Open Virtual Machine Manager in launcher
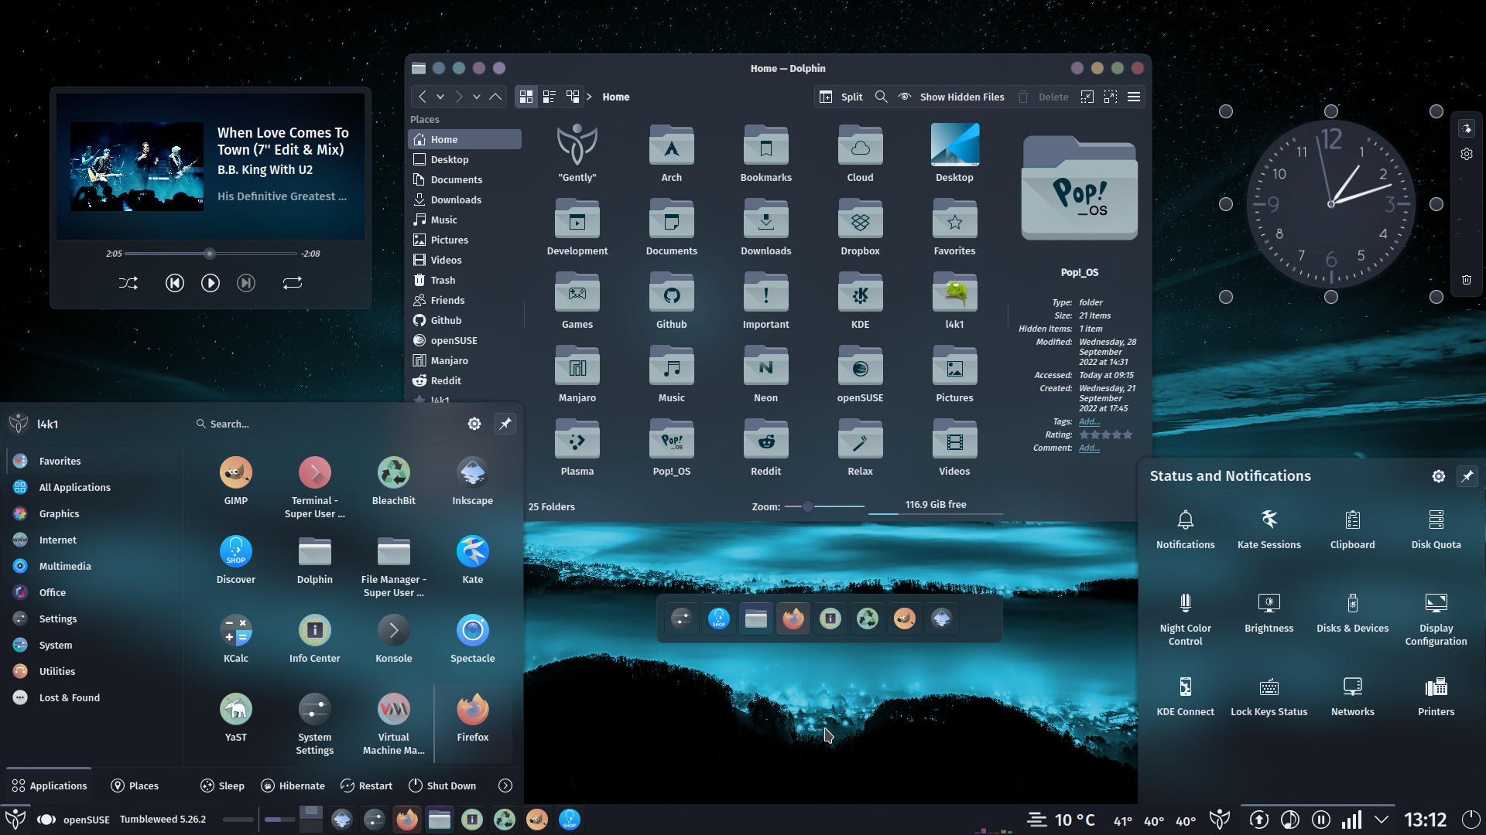The width and height of the screenshot is (1486, 835). (393, 723)
